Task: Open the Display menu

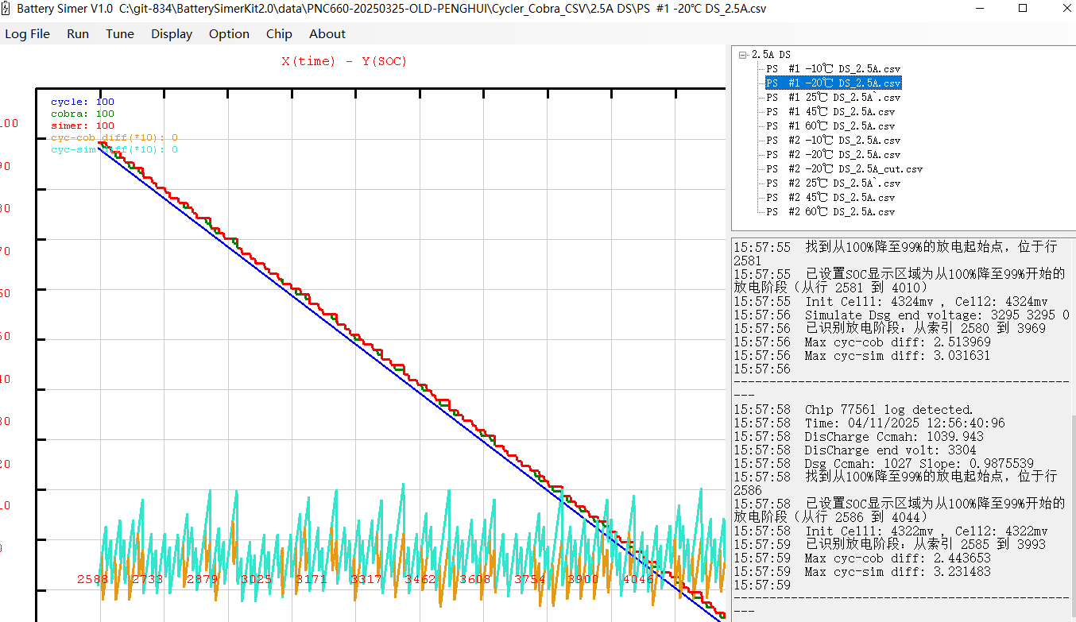Action: [172, 34]
